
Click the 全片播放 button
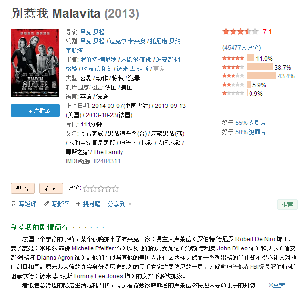[35, 110]
